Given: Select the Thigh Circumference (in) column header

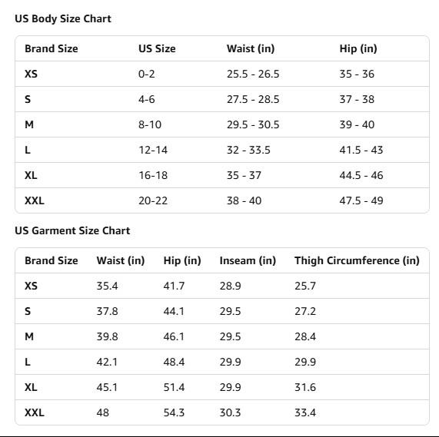Looking at the screenshot, I should (x=357, y=260).
